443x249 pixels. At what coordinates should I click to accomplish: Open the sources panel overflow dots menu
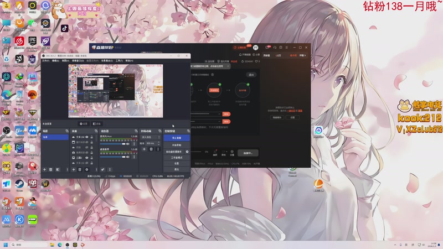(96, 170)
